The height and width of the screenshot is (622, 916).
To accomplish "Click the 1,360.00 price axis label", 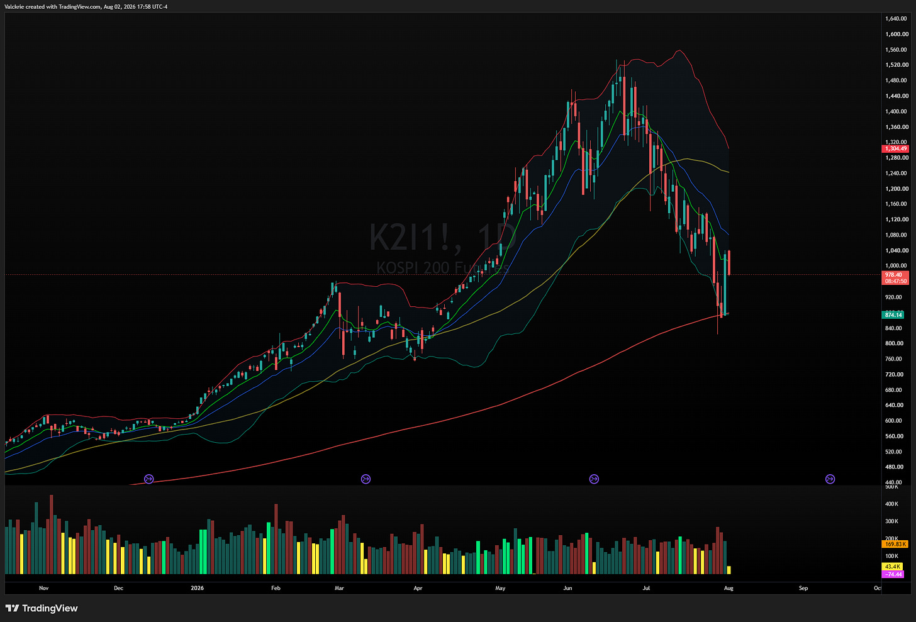I will pos(896,127).
